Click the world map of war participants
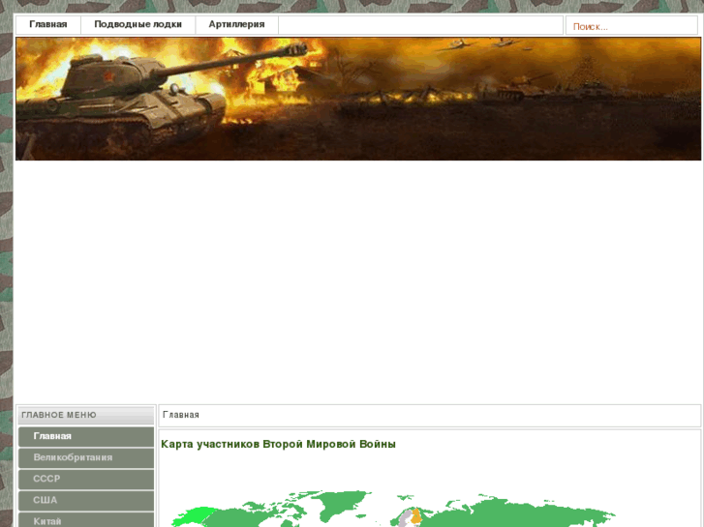 tap(393, 509)
